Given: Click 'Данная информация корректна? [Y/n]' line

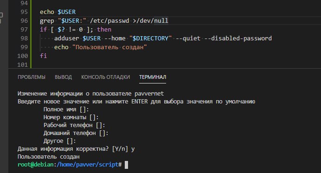Looking at the screenshot, I should (x=76, y=148).
